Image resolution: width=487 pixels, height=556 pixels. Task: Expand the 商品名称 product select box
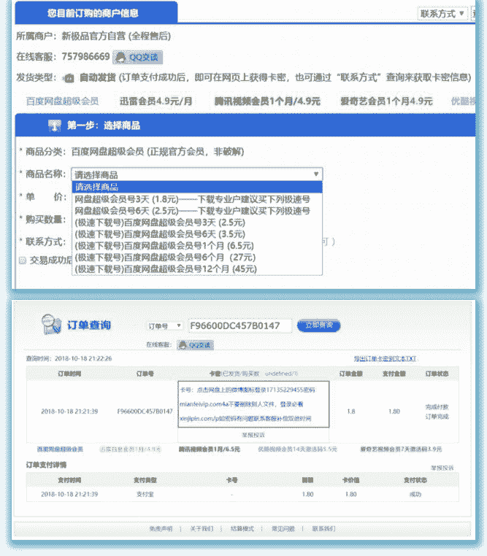197,174
